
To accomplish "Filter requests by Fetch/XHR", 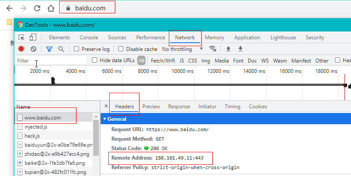I will click(x=163, y=60).
